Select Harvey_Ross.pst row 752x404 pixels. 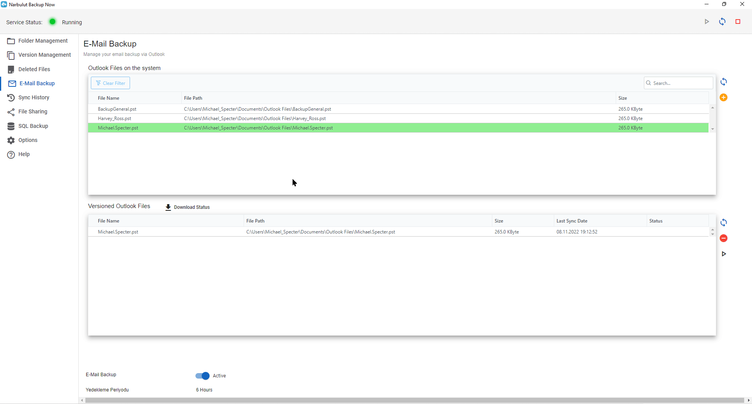pyautogui.click(x=398, y=119)
